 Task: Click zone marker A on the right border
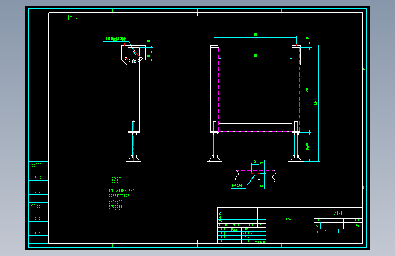pos(364,68)
